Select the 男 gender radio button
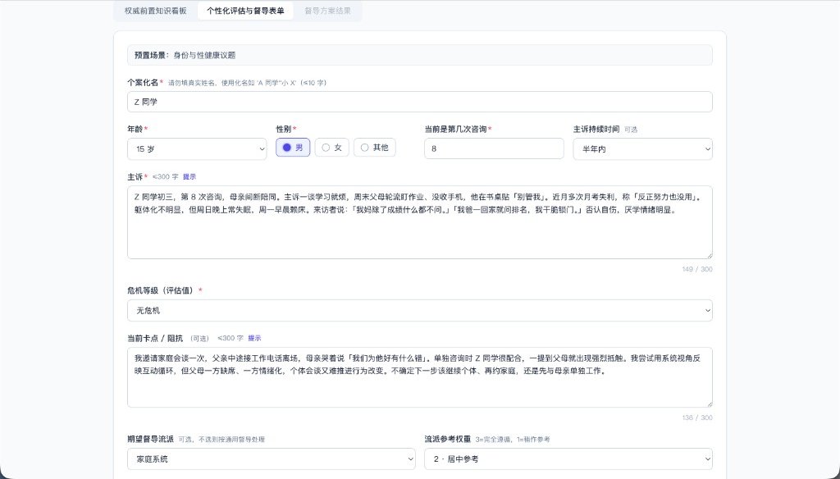Screen dimensions: 840x479 (293, 148)
